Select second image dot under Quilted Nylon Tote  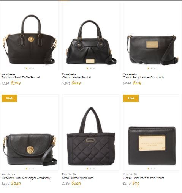pos(91,169)
